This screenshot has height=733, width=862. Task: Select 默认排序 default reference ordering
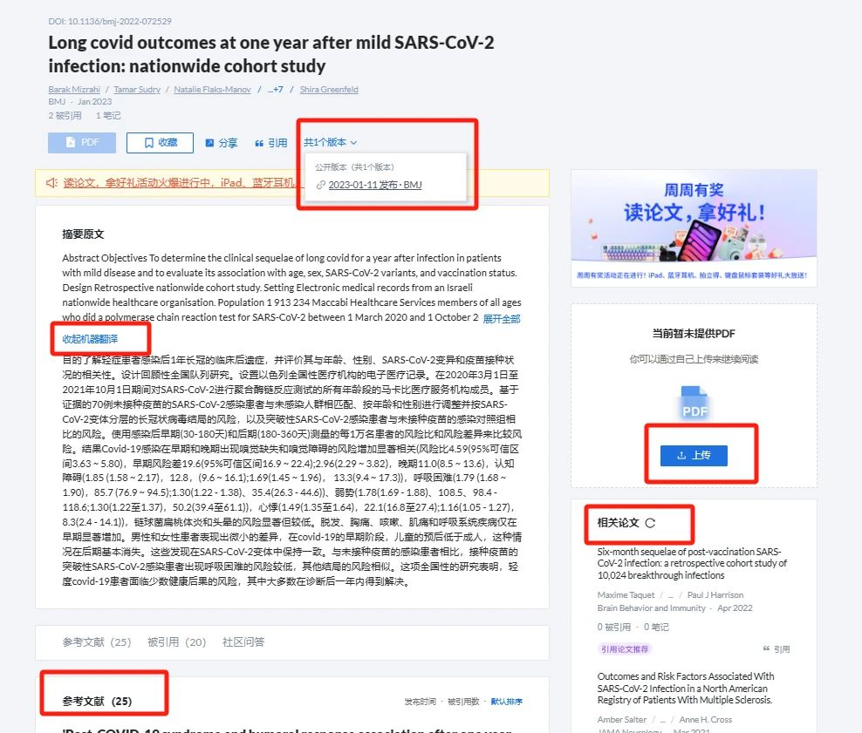coord(507,702)
